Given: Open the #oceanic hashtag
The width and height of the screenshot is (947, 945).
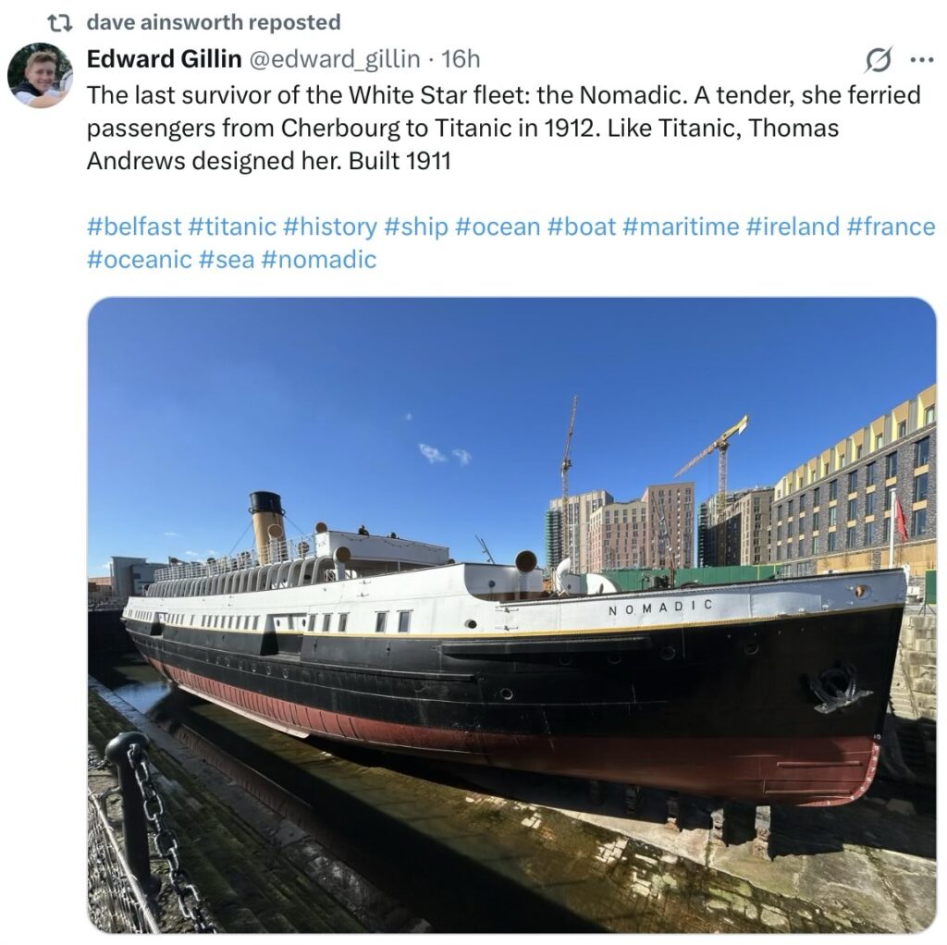Looking at the screenshot, I should [x=140, y=260].
